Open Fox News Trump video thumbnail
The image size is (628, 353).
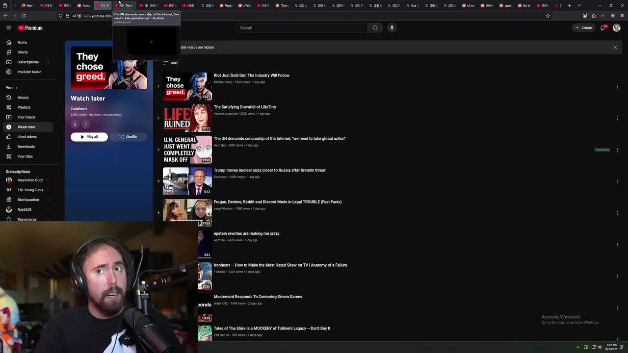[187, 181]
